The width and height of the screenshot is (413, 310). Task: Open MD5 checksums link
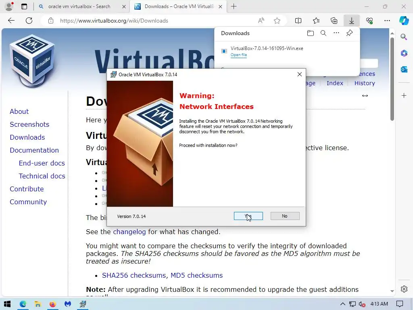[x=196, y=275]
